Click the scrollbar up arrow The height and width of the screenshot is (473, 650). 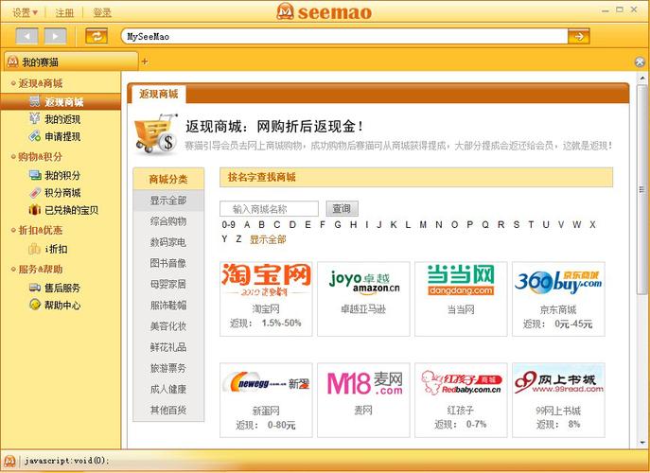642,78
